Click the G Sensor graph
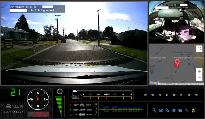 click(123, 109)
